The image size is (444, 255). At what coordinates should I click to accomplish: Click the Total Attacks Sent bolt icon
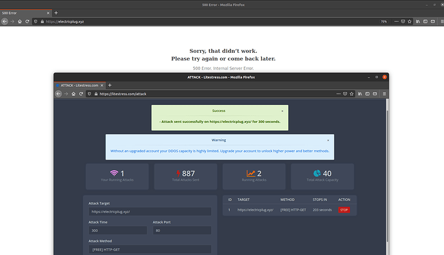178,173
